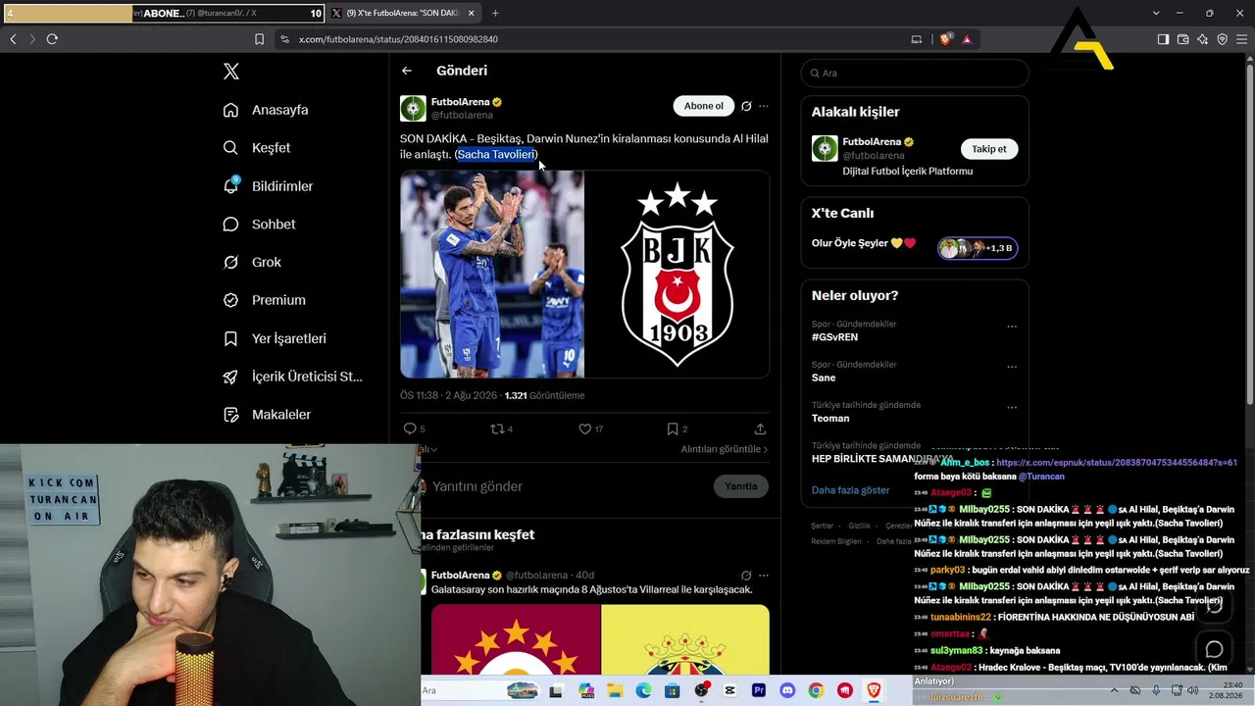This screenshot has width=1255, height=706.
Task: Open the #GSvREN trending topic
Action: [x=834, y=336]
